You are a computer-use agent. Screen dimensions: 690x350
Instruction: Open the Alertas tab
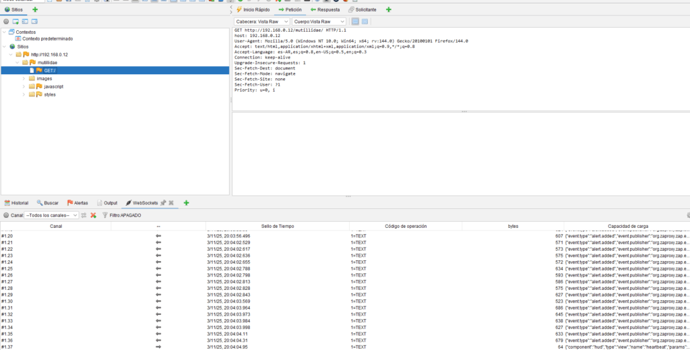77,203
